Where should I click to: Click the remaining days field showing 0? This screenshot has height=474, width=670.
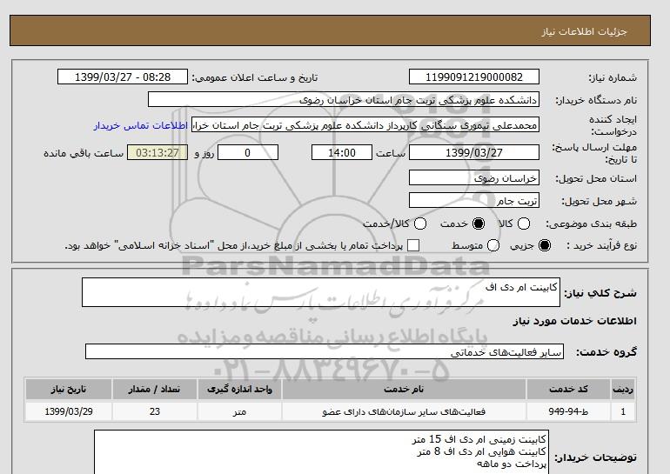pyautogui.click(x=248, y=152)
